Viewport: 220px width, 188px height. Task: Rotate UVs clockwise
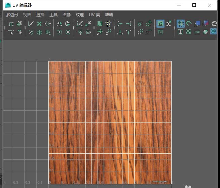(68, 32)
